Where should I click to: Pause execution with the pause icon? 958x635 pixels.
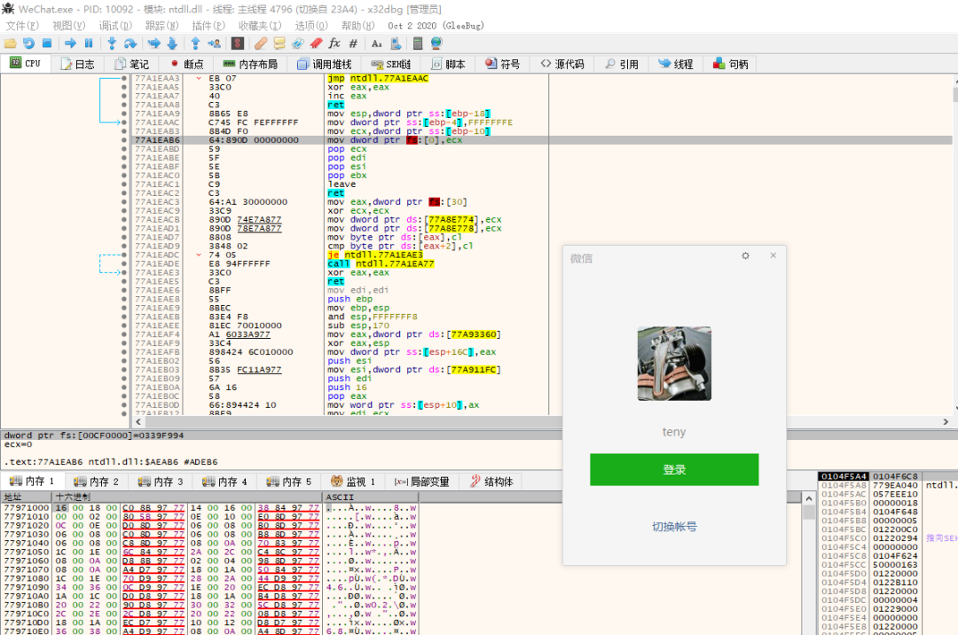(x=89, y=43)
